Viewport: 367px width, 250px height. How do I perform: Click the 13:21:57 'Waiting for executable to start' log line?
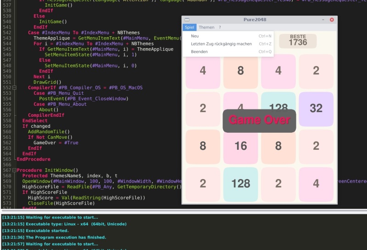pyautogui.click(x=50, y=244)
